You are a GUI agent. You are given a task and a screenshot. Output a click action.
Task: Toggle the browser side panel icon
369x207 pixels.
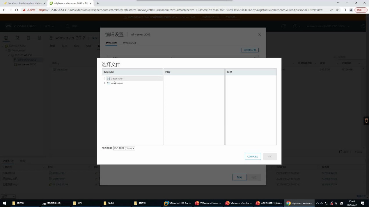pos(345,10)
